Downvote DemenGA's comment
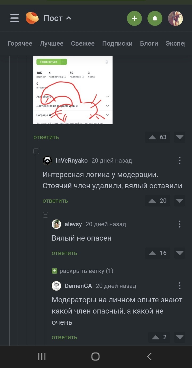This screenshot has height=368, width=192. point(180,337)
